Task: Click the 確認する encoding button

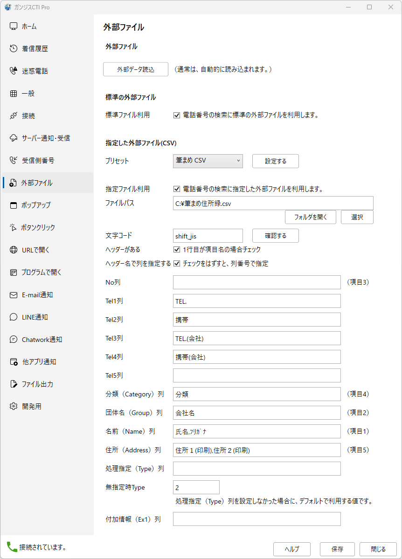Action: [276, 236]
